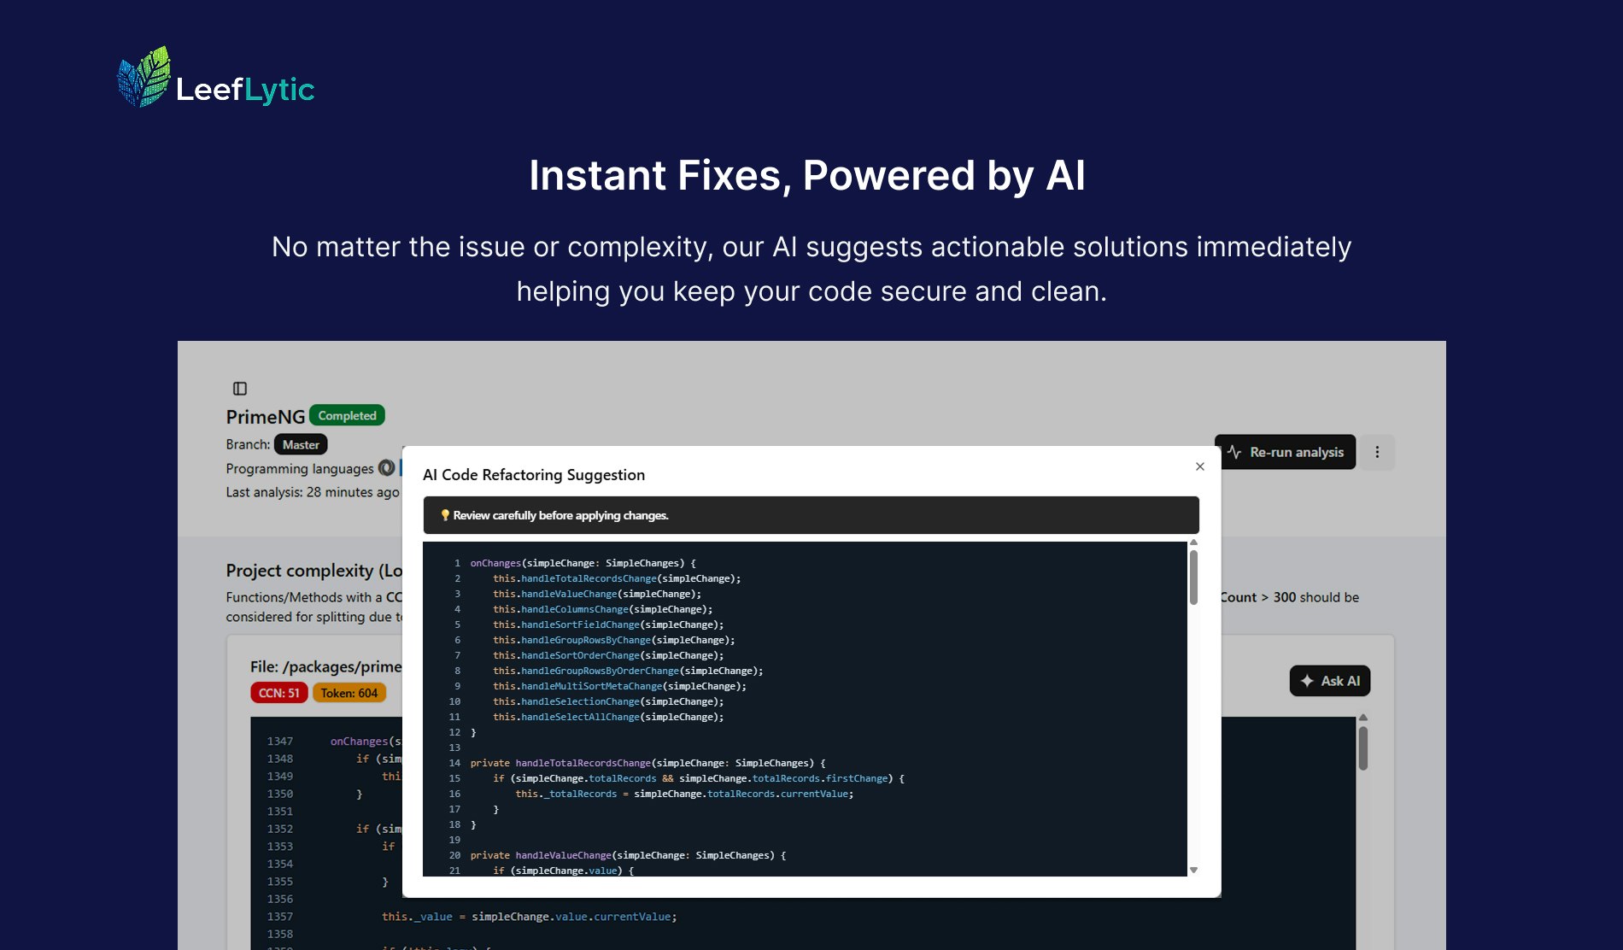
Task: Click the LeefLytic leaf logo
Action: tap(144, 77)
